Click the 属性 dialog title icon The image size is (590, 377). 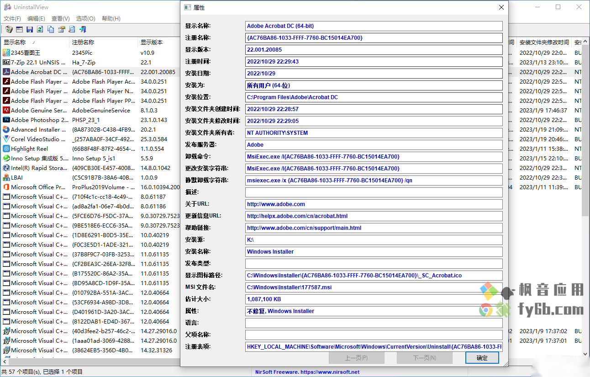tap(187, 7)
